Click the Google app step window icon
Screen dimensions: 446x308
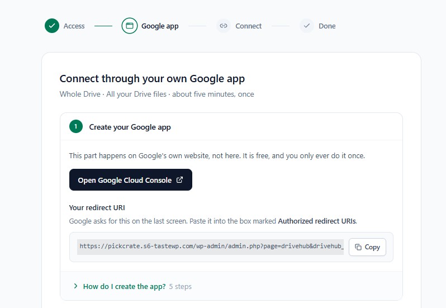click(130, 26)
